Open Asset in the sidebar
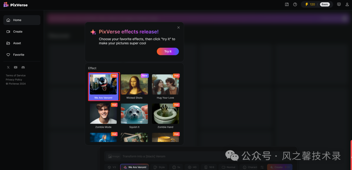352x170 pixels. coord(22,43)
